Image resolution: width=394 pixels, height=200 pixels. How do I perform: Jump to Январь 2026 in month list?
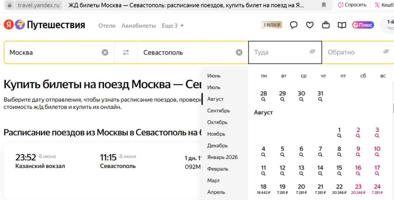[223, 157]
